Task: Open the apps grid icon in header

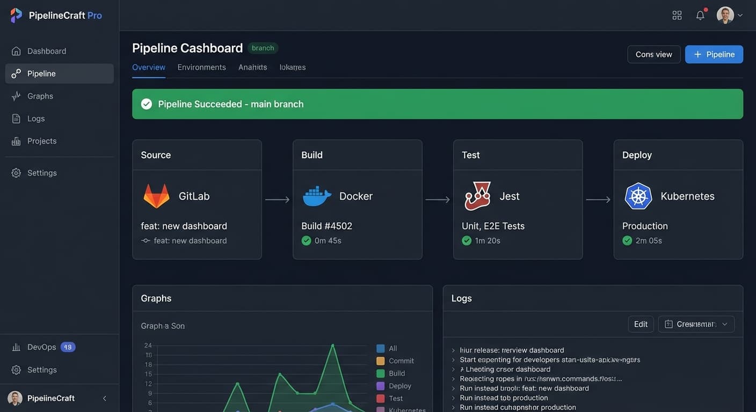Action: [x=677, y=15]
